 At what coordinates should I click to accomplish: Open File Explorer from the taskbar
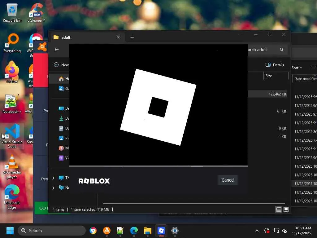(x=148, y=231)
